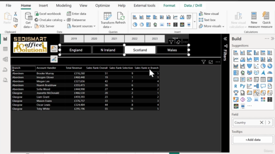The height and width of the screenshot is (154, 275).
Task: Remove Country from the Field well
Action: coord(262,123)
